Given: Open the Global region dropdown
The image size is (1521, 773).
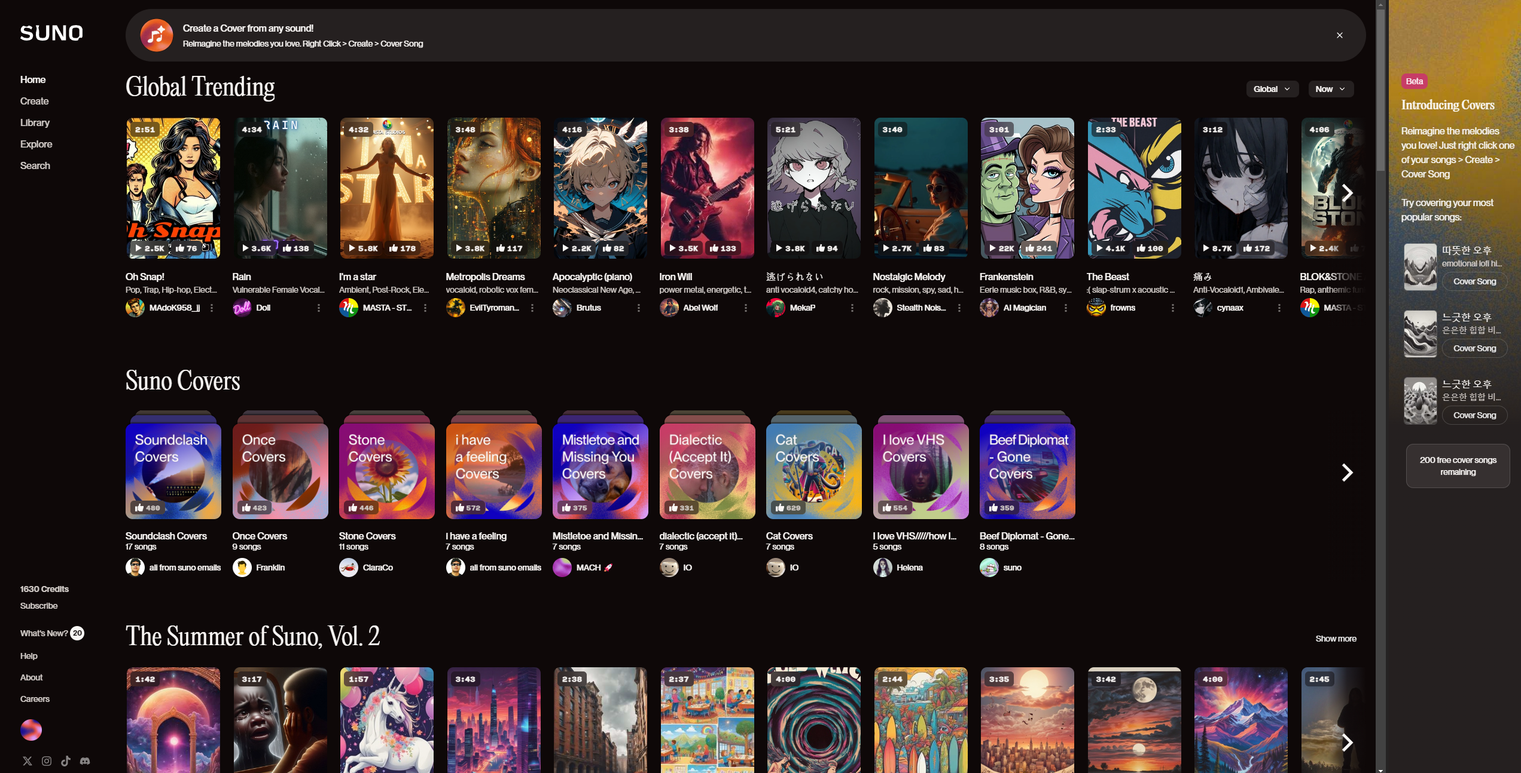Looking at the screenshot, I should (x=1273, y=89).
